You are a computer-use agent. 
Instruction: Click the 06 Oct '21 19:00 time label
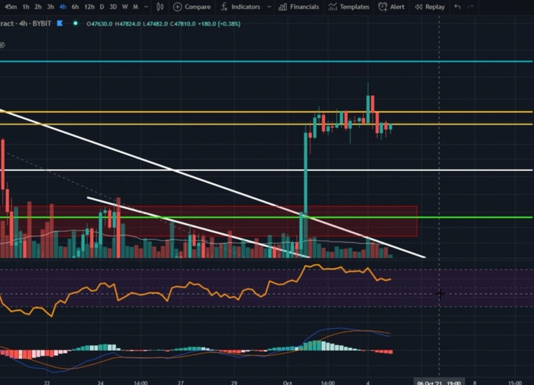click(x=439, y=382)
